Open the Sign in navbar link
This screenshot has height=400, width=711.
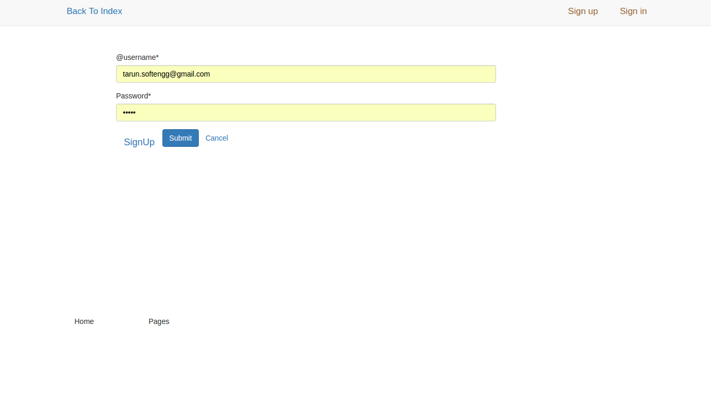(633, 11)
